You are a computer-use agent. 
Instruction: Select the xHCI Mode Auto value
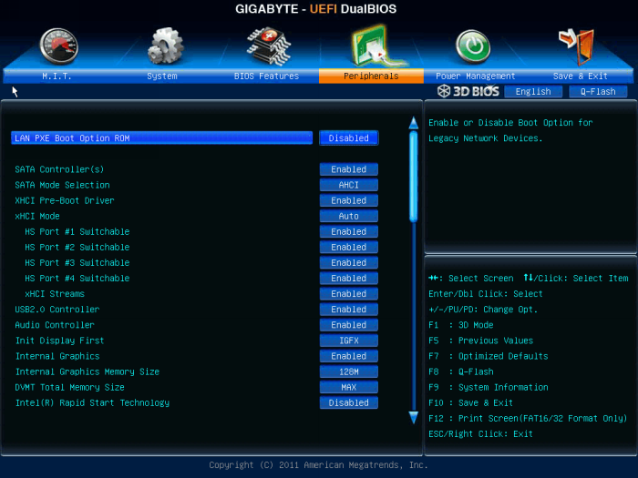[348, 217]
